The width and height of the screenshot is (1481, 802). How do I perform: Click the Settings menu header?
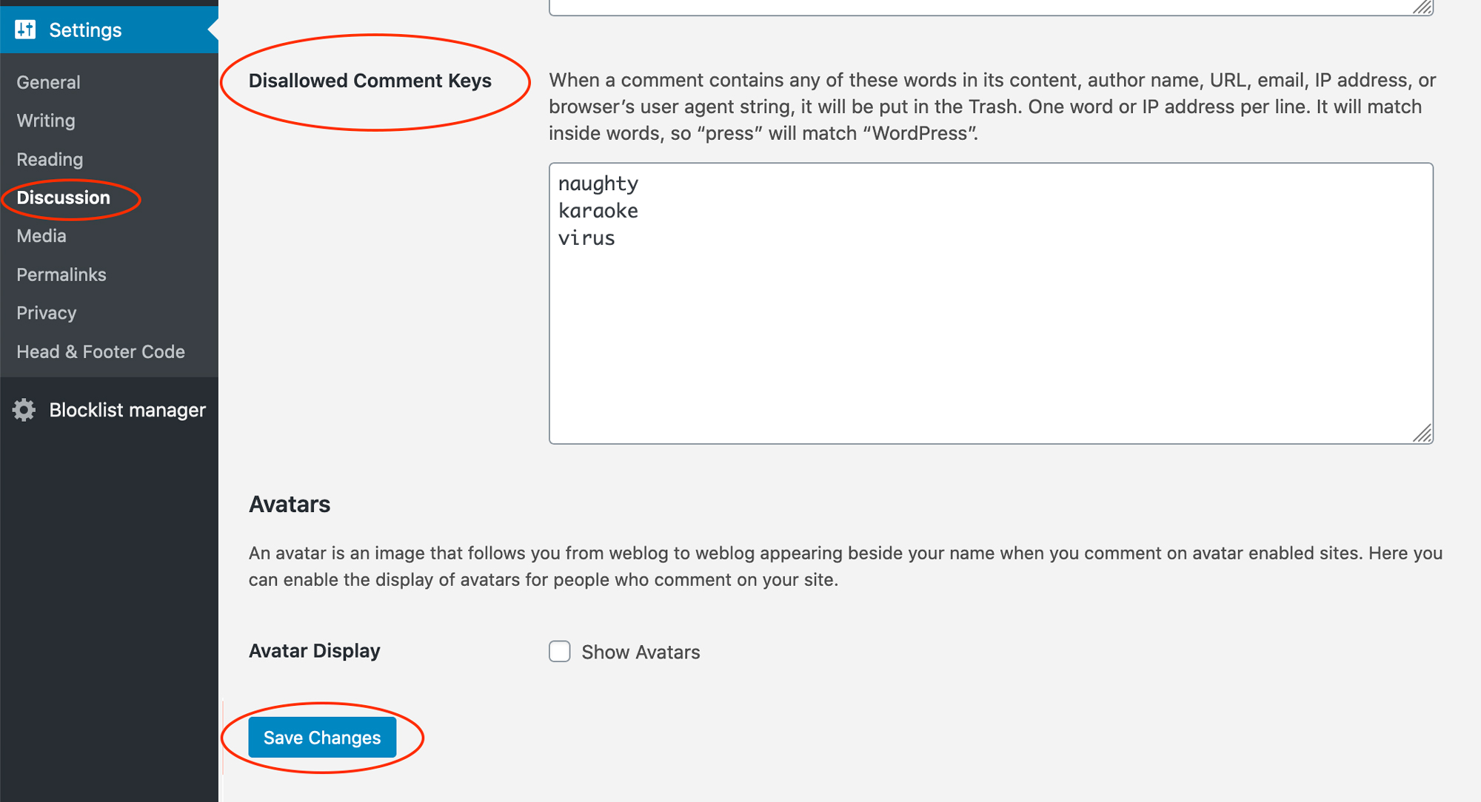(85, 30)
